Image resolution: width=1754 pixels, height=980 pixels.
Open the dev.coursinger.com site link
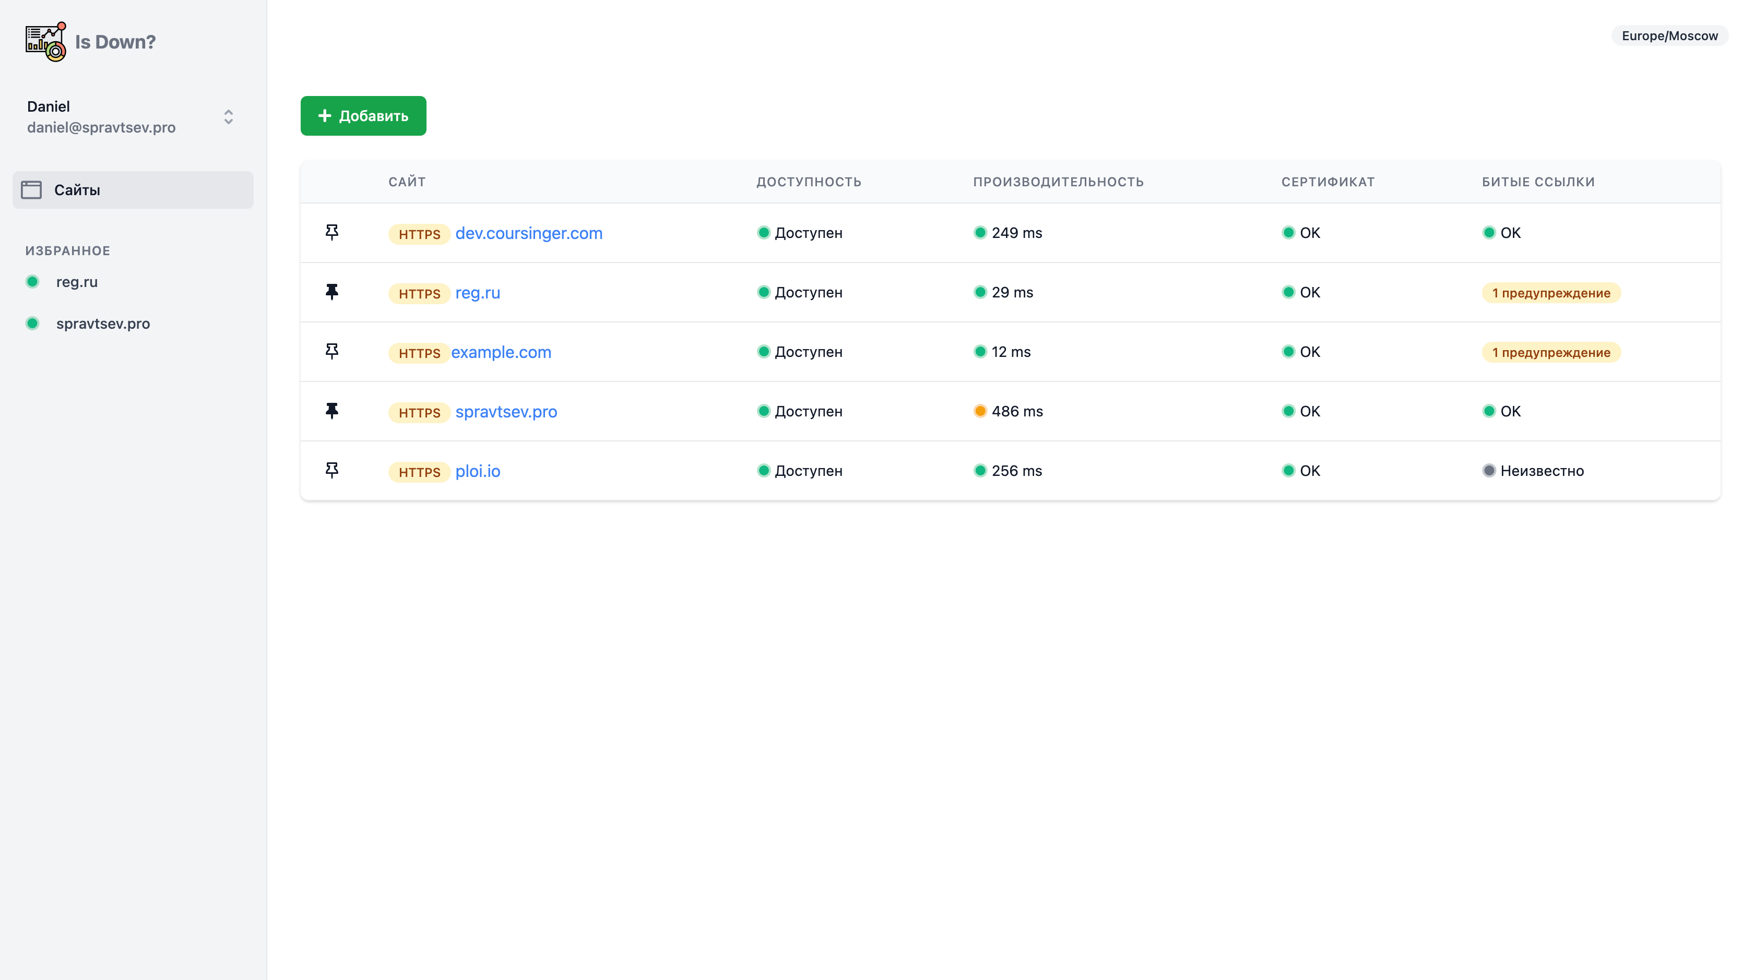coord(528,233)
